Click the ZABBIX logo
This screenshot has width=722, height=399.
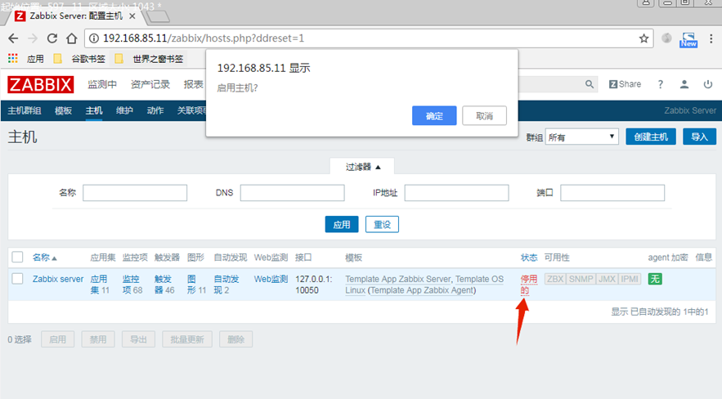point(41,85)
